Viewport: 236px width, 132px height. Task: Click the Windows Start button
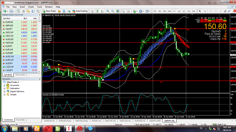pos(4,129)
